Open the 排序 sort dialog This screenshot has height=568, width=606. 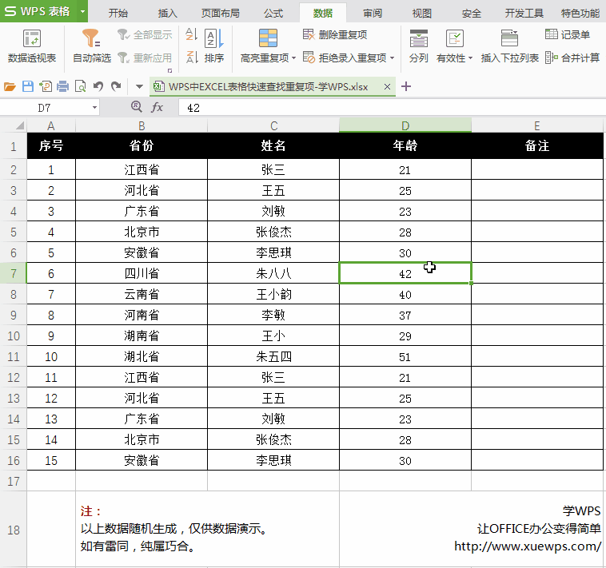click(214, 46)
